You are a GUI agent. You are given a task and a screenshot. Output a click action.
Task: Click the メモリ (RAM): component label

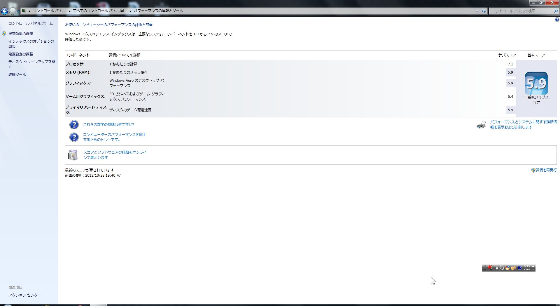point(78,72)
